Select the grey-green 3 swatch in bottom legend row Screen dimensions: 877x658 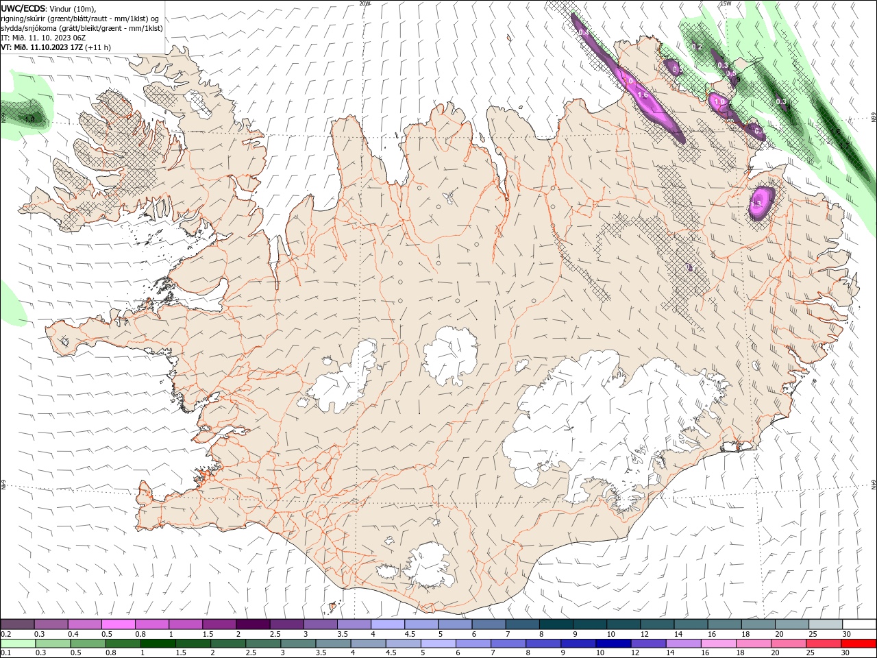click(x=298, y=644)
